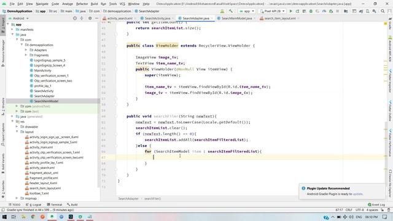Click the Debug app bug icon

[x=311, y=11]
